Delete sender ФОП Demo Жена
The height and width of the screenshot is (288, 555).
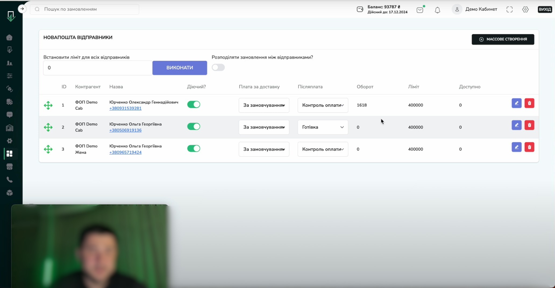(529, 147)
